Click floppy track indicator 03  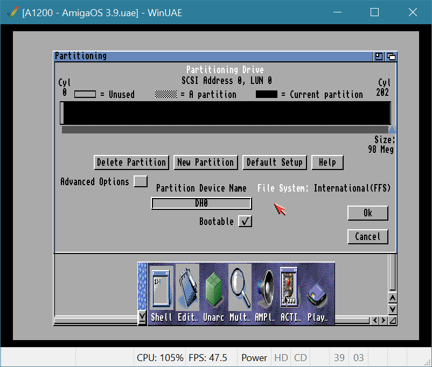click(x=358, y=358)
